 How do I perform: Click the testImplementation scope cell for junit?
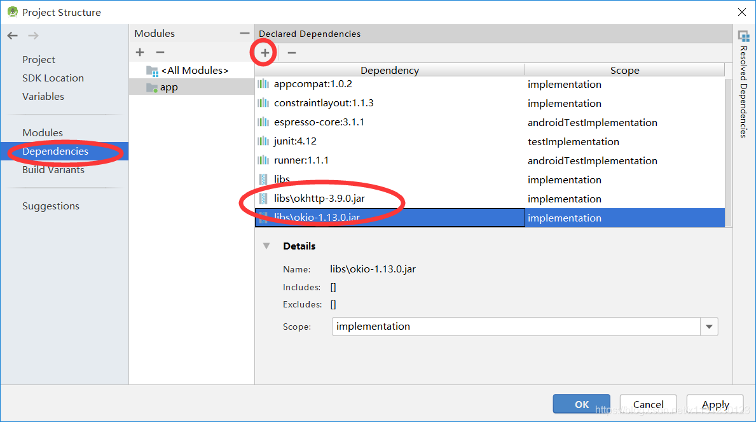(625, 141)
